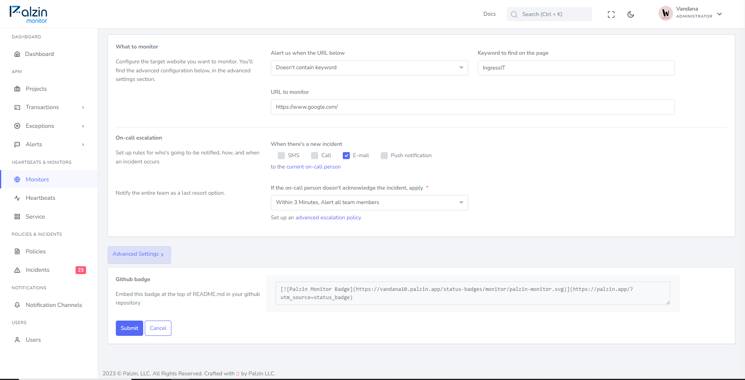Image resolution: width=745 pixels, height=380 pixels.
Task: Toggle fullscreen mode icon
Action: (x=611, y=14)
